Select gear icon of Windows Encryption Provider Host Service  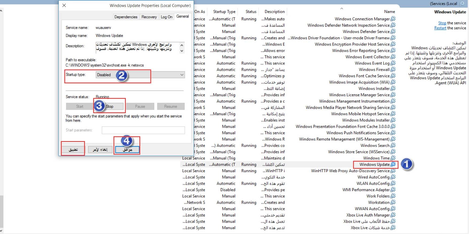tap(393, 44)
